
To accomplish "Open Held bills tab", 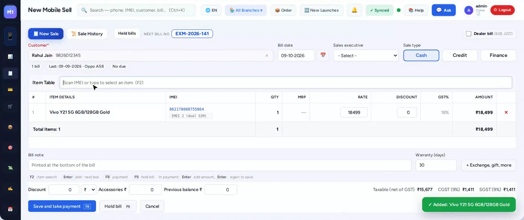I will 127,33.
